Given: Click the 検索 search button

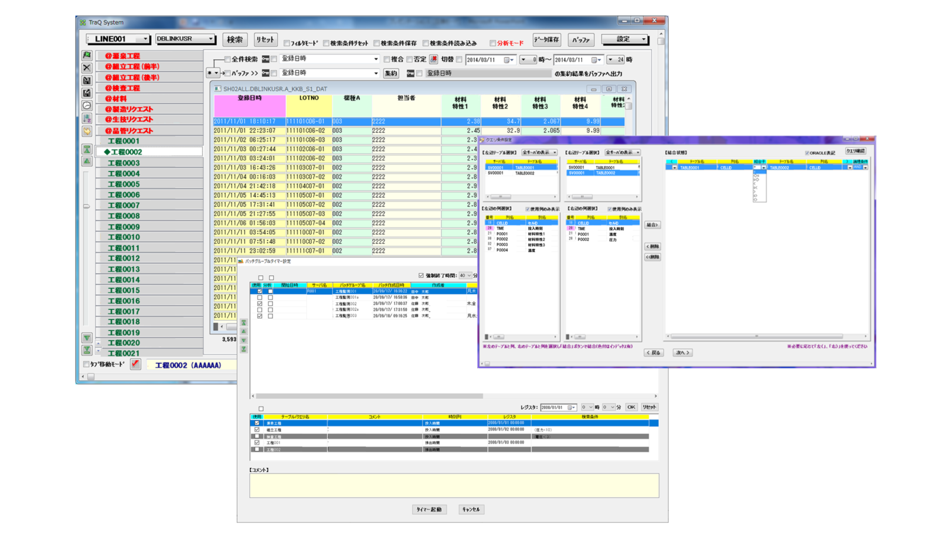Looking at the screenshot, I should pos(235,39).
